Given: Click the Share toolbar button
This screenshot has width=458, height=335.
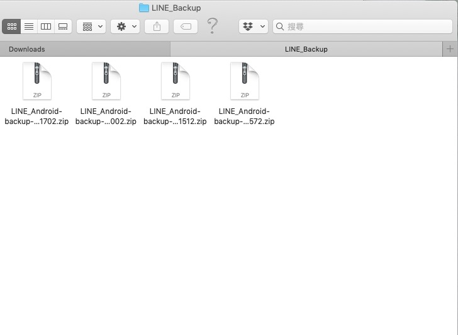Looking at the screenshot, I should pos(157,26).
